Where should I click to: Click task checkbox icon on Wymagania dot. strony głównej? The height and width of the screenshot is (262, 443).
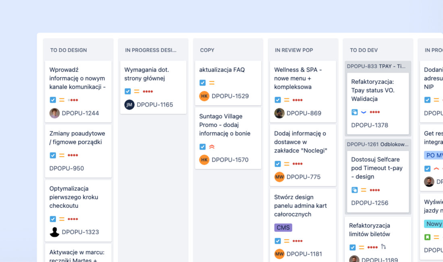(128, 91)
